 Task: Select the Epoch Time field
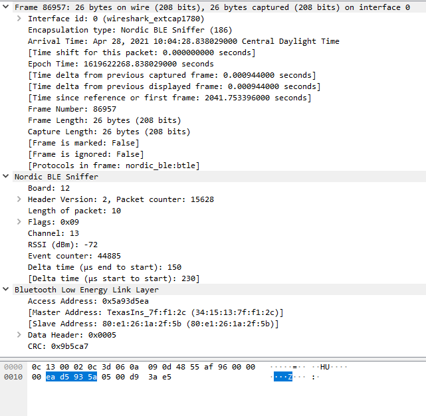[x=120, y=64]
